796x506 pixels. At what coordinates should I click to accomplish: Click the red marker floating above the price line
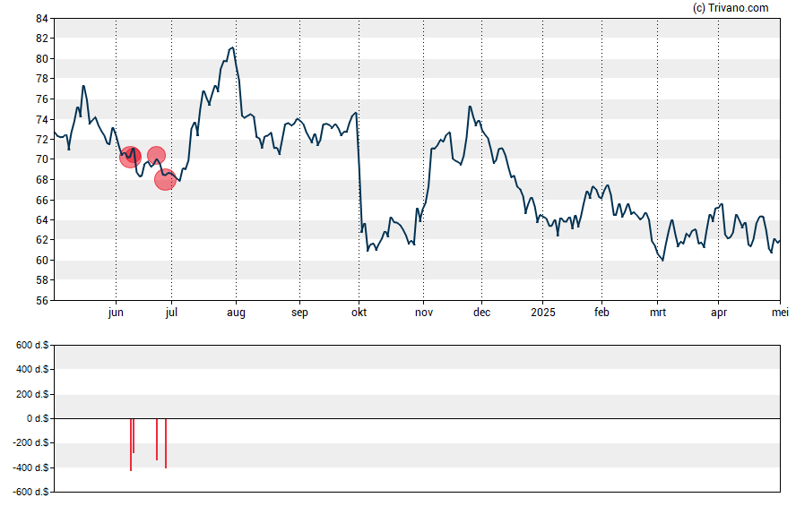(156, 155)
